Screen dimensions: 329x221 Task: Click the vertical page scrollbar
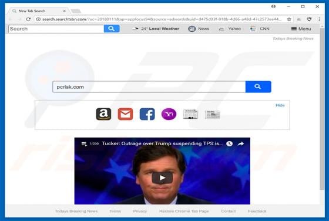(x=322, y=109)
